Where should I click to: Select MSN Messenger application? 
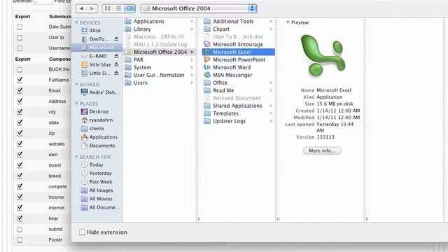coord(232,75)
